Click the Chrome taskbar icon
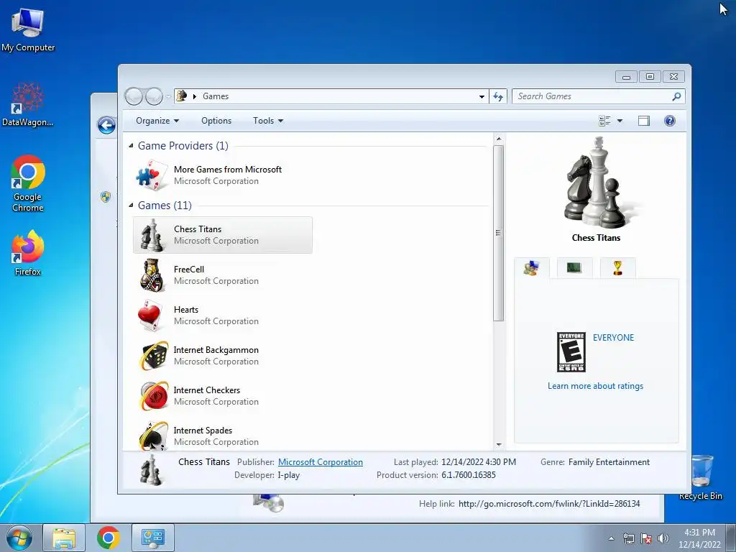Viewport: 736px width, 552px height. pyautogui.click(x=108, y=538)
